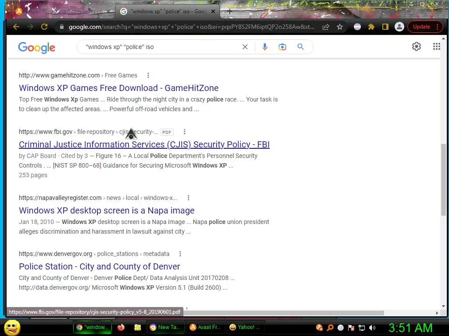Switch to the Chrome "window..." taskbar button
This screenshot has height=336, width=449.
point(92,327)
